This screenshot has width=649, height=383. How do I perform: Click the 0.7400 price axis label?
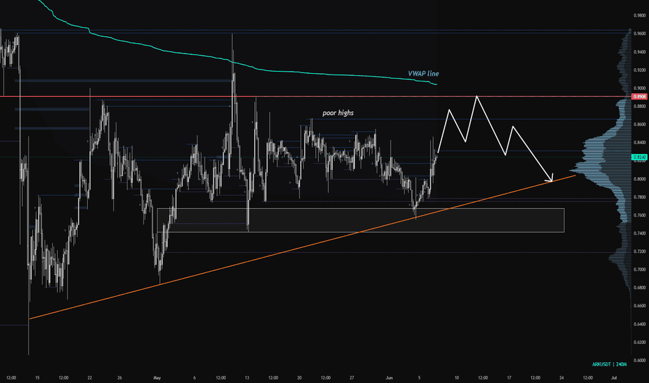[x=639, y=233]
